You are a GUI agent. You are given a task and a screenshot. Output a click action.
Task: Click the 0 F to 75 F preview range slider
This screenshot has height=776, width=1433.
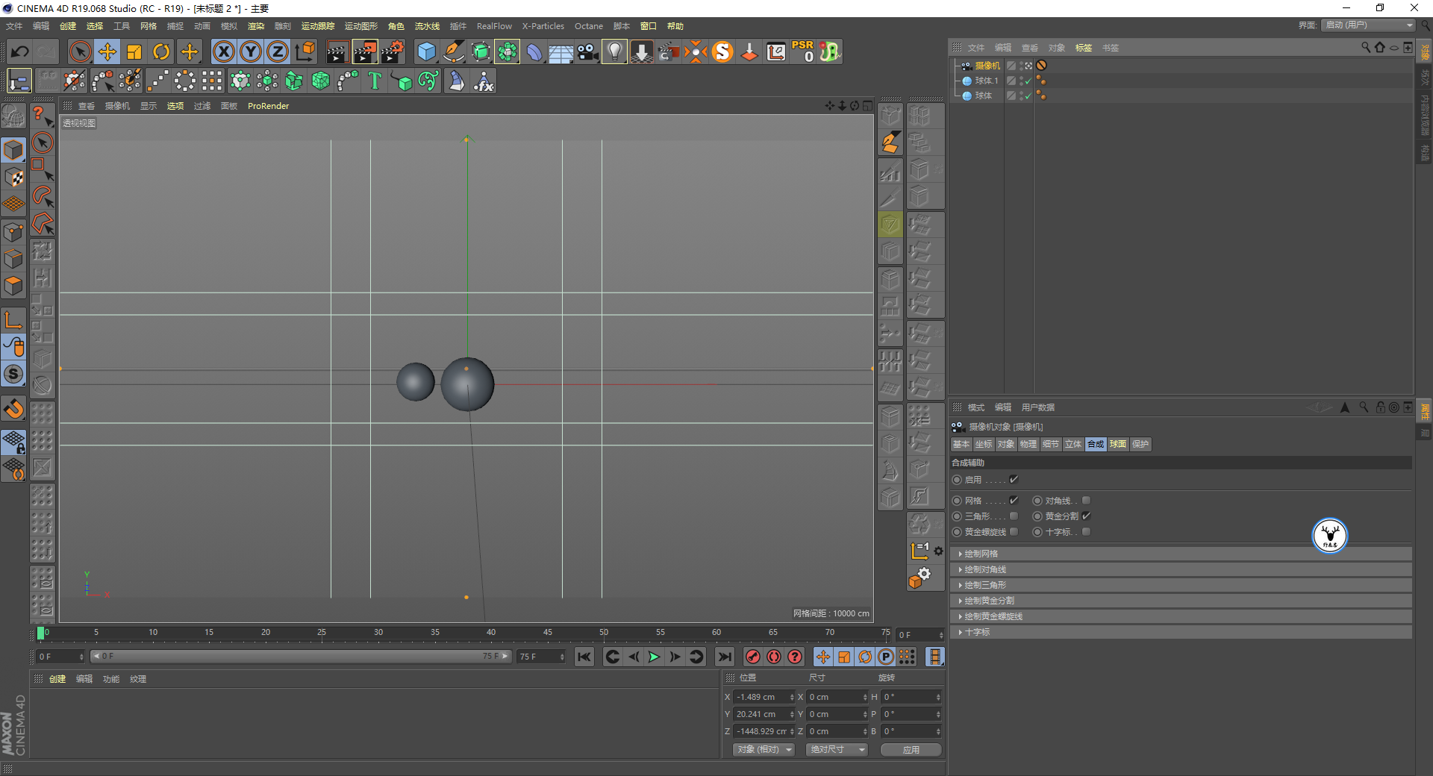(x=301, y=657)
